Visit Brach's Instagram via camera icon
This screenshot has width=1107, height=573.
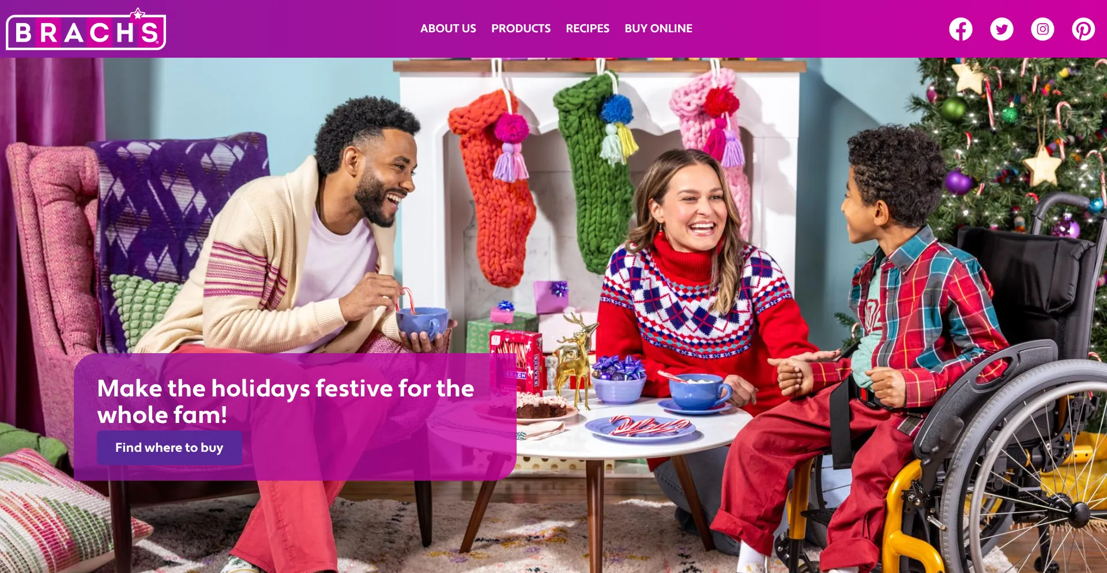pyautogui.click(x=1042, y=29)
